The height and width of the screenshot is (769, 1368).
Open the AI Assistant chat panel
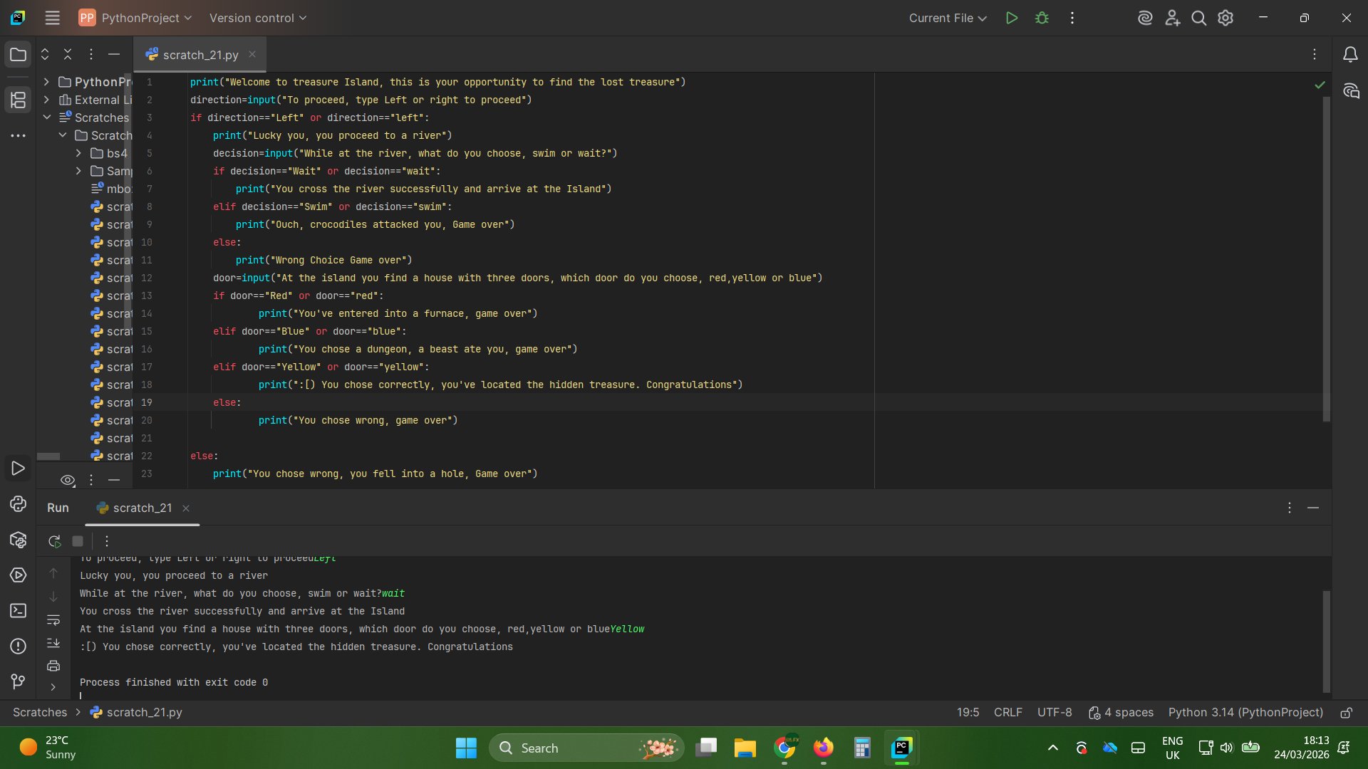(x=1351, y=90)
